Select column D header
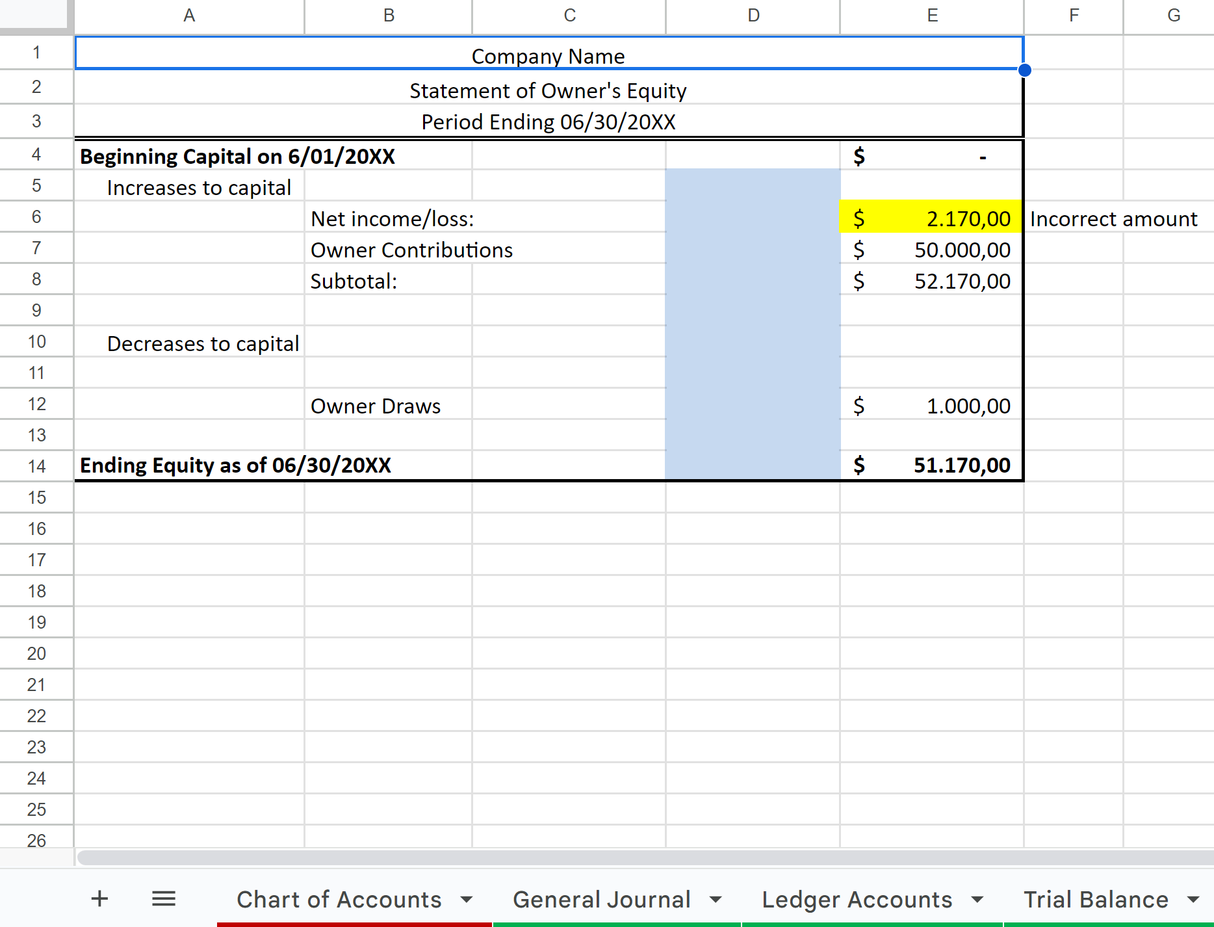 coord(753,16)
